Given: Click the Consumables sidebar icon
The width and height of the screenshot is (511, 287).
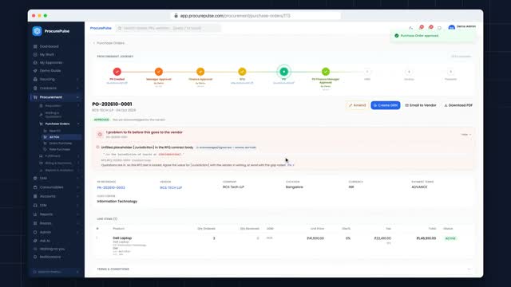Looking at the screenshot, I should pyautogui.click(x=35, y=187).
